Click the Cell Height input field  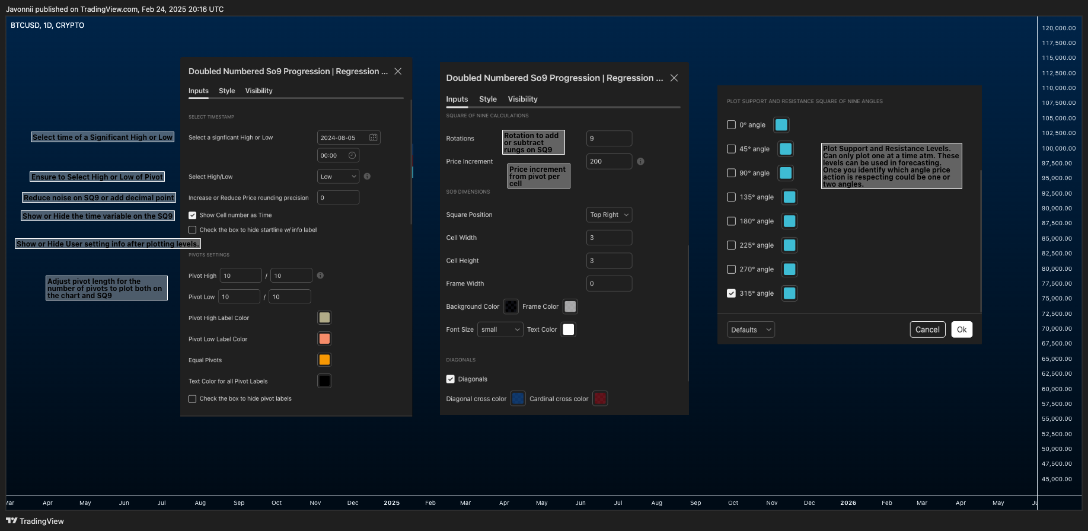pos(609,261)
